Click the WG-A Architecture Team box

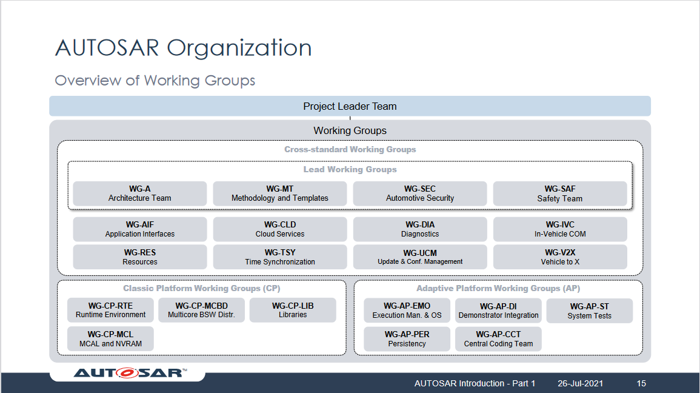pyautogui.click(x=140, y=193)
